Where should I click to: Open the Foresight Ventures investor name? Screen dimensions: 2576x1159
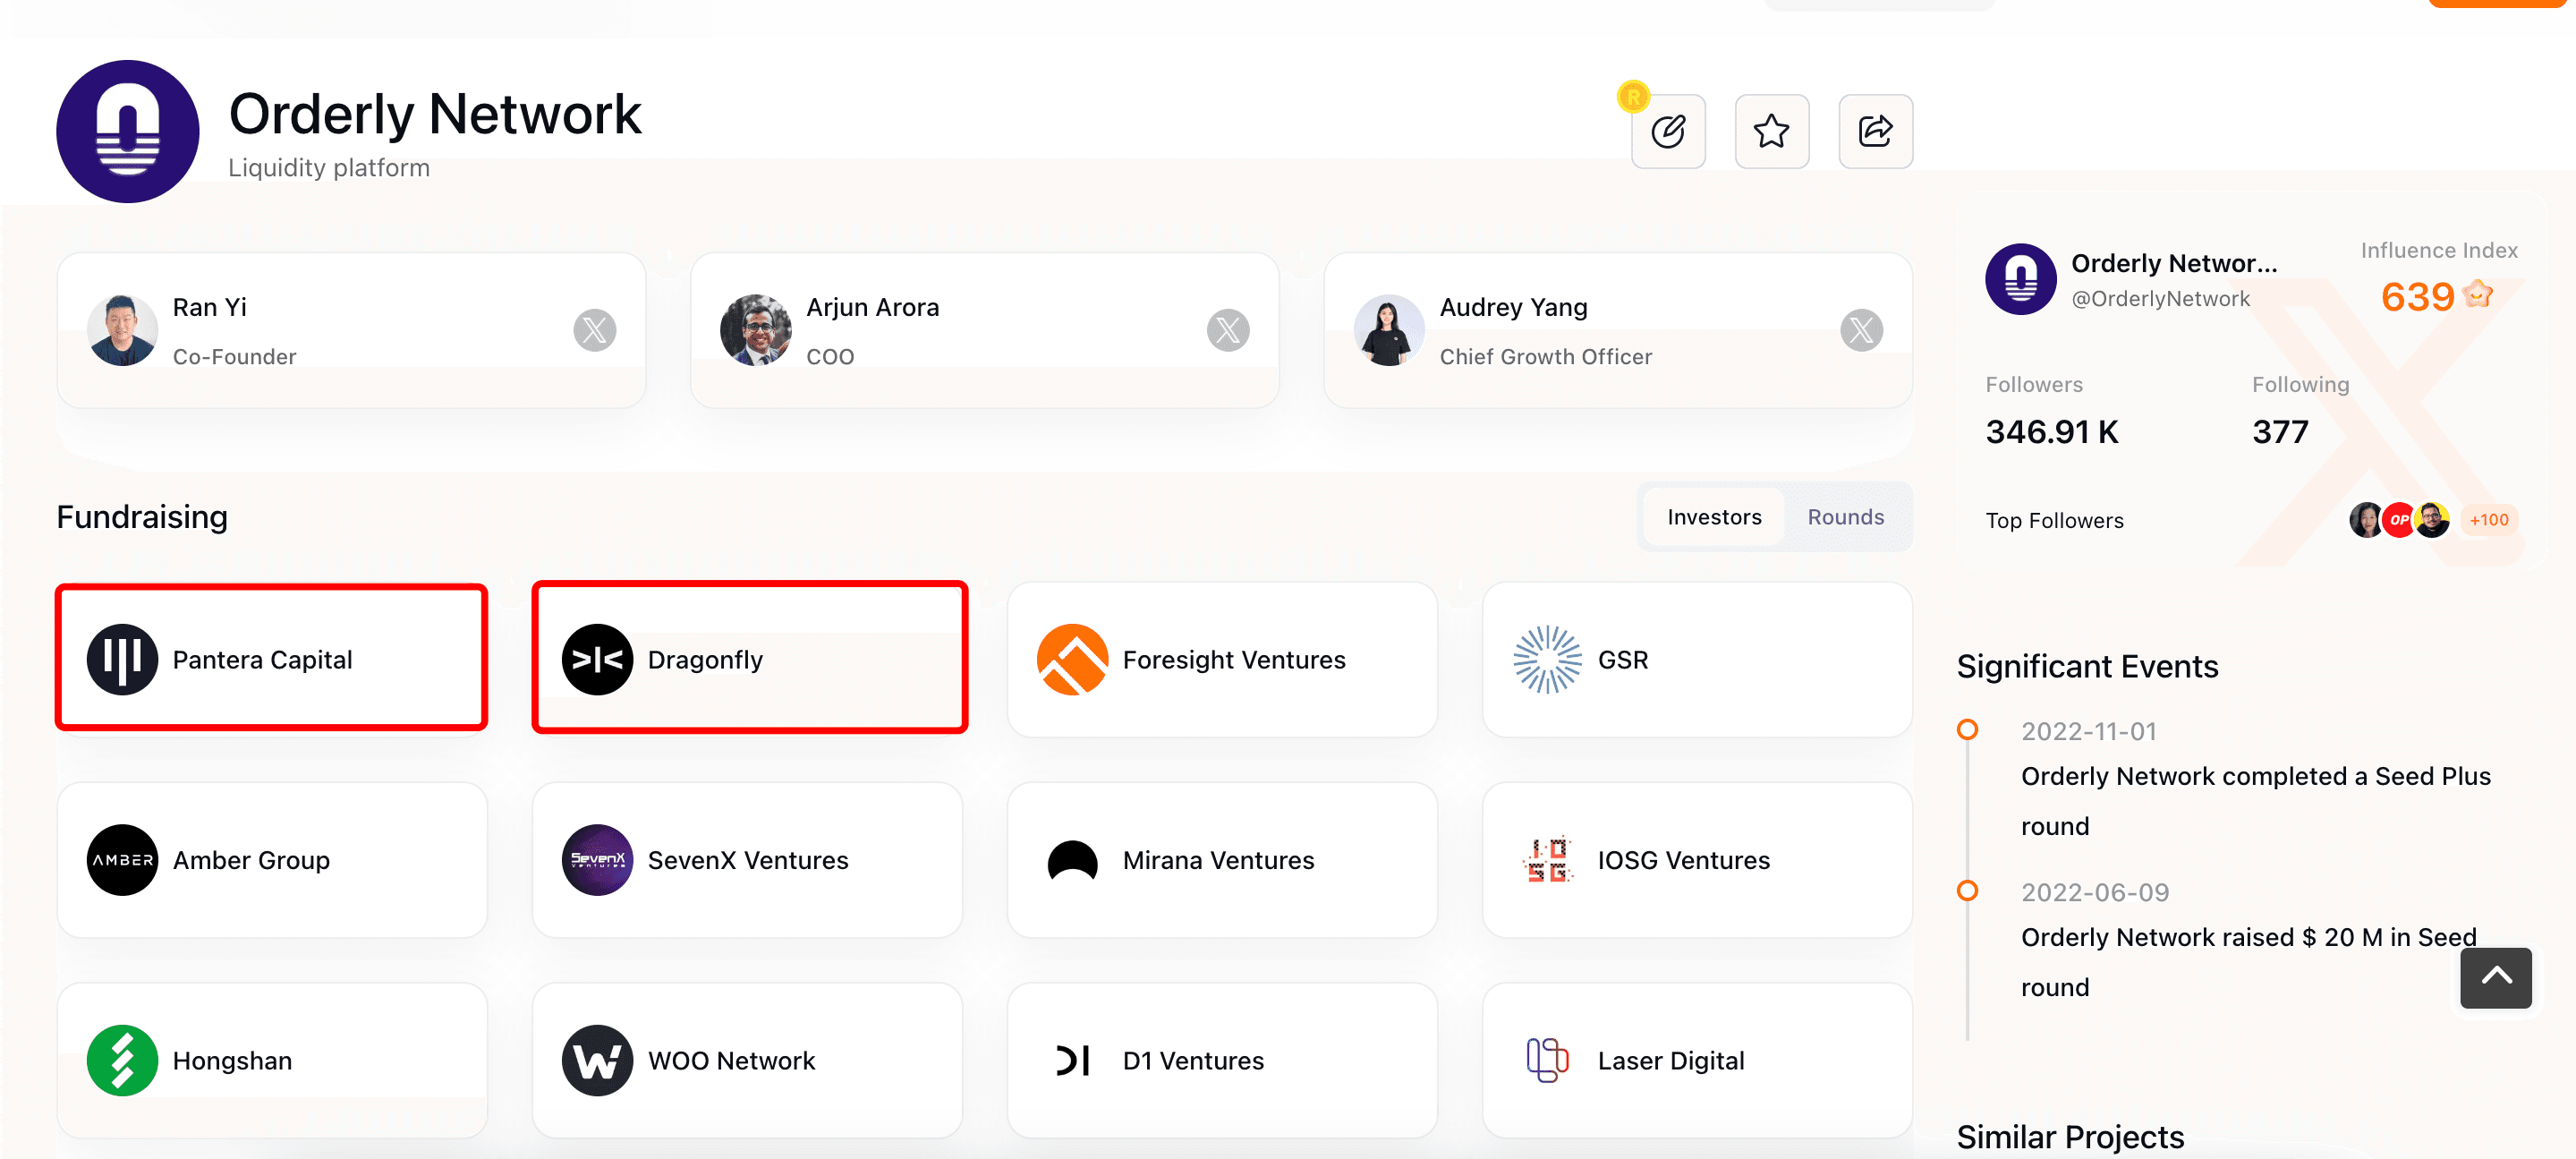(x=1234, y=660)
